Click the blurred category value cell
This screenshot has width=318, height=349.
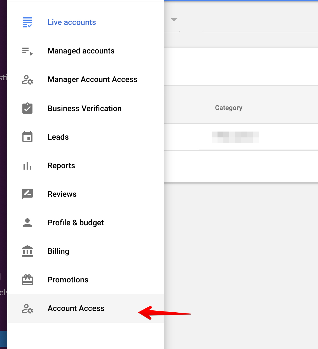coord(235,137)
